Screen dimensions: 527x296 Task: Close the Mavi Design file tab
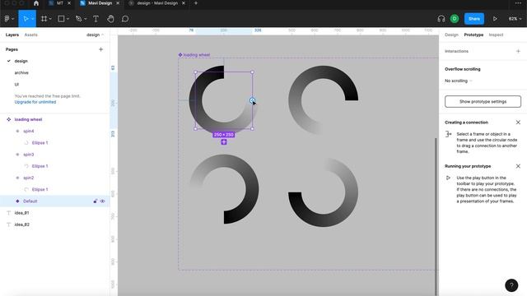click(118, 3)
